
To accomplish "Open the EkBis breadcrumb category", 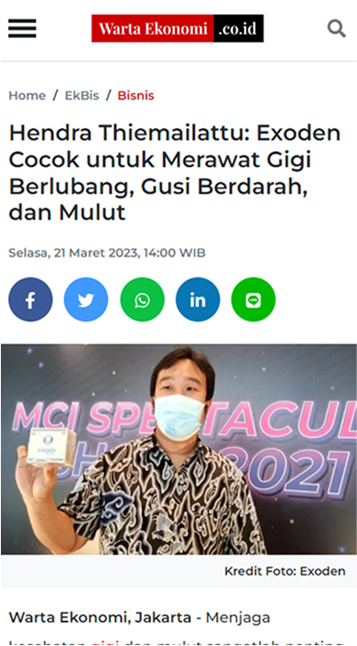I will point(82,96).
